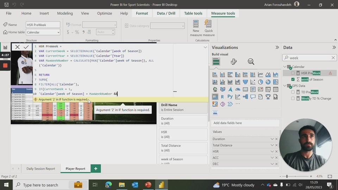Select the gauge visual
Viewport: 338px width, 190px height.
tap(238, 89)
